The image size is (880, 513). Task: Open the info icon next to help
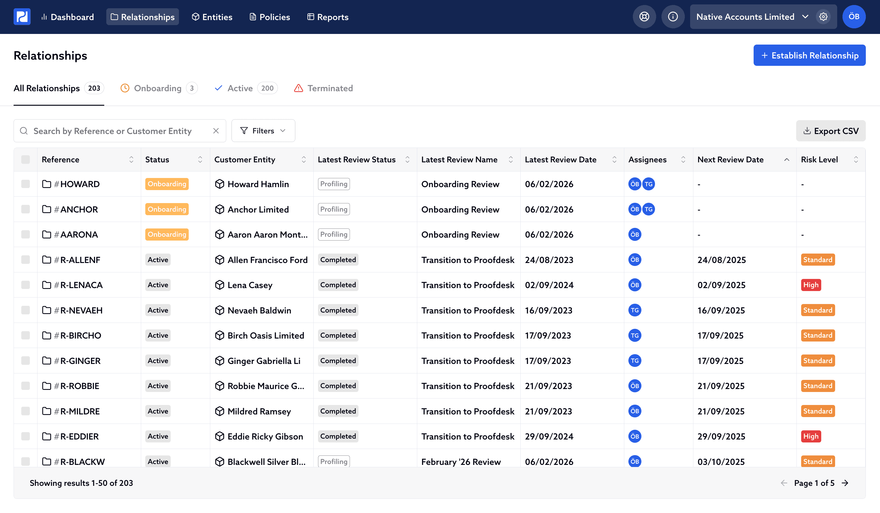[x=673, y=17]
